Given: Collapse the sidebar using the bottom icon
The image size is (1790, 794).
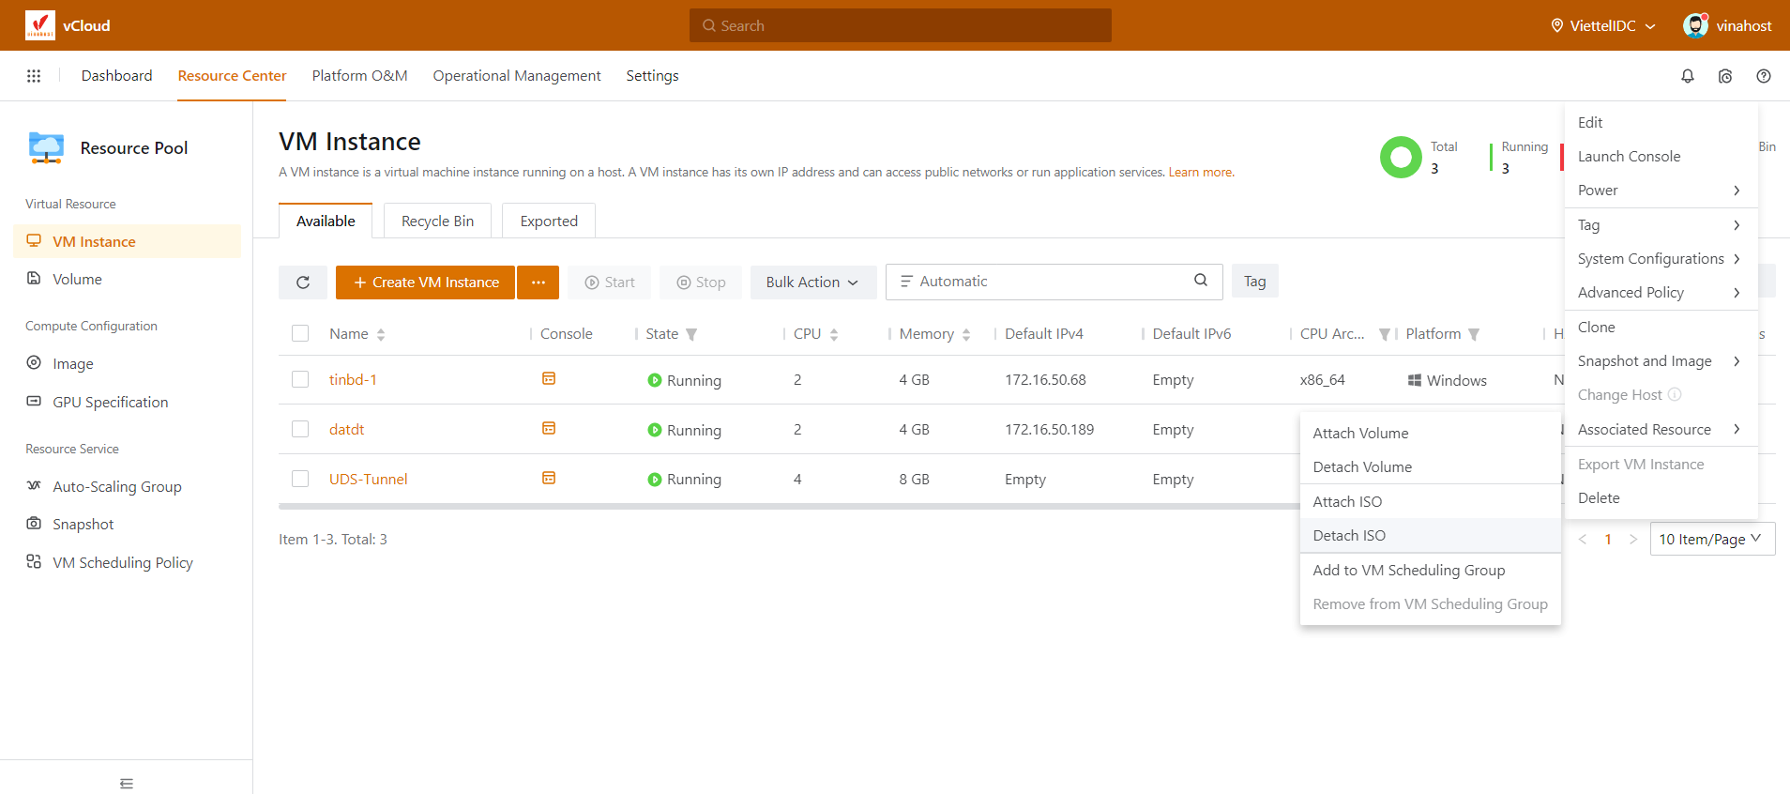Looking at the screenshot, I should click(x=127, y=783).
